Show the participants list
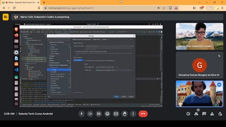Viewport: 226px width, 127px height. [x=196, y=114]
